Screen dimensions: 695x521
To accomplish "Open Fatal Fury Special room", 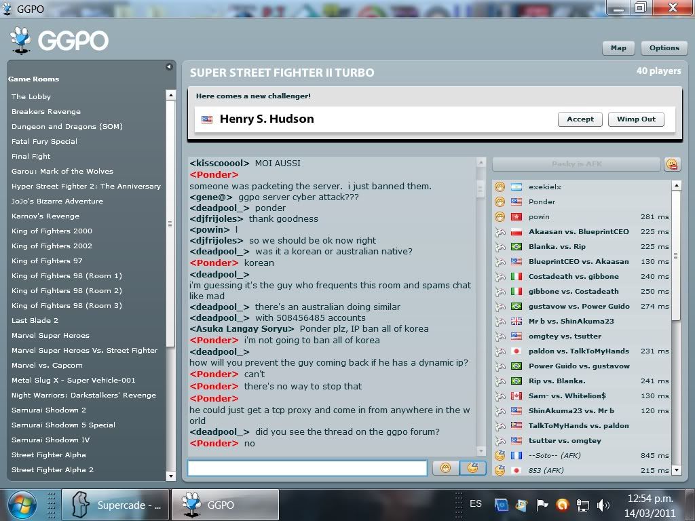I will 44,141.
